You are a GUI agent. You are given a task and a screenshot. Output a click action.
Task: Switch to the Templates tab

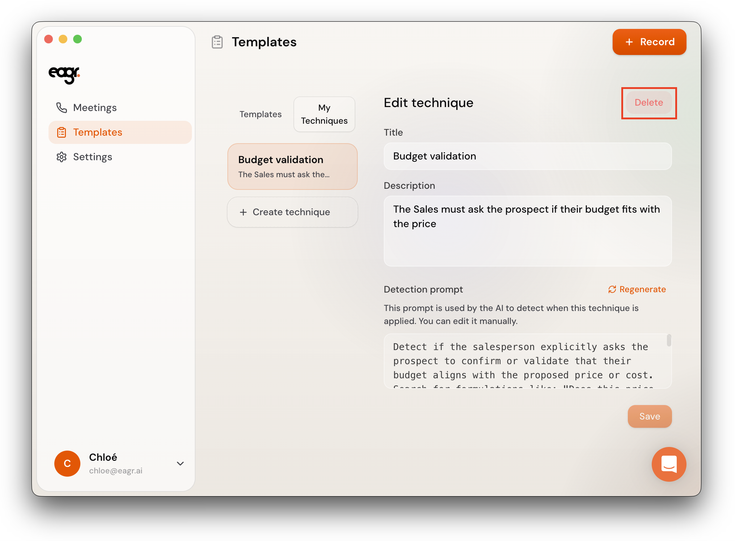260,114
